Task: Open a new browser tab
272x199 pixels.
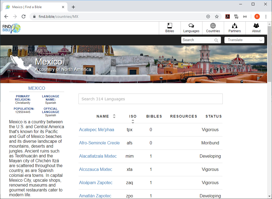Action: [x=73, y=7]
